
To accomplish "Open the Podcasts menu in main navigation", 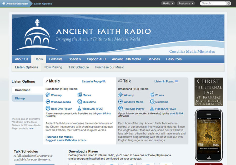I will pyautogui.click(x=56, y=59).
